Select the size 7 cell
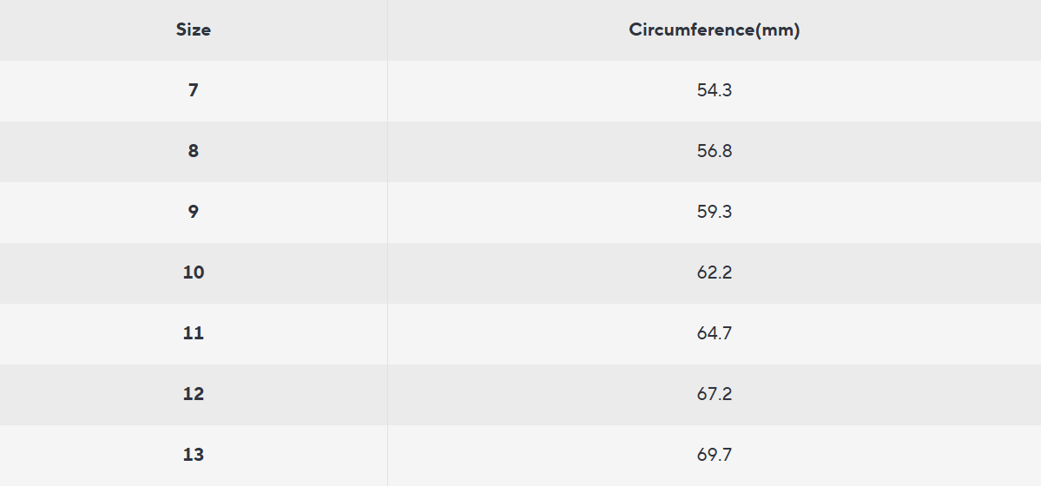Image resolution: width=1041 pixels, height=486 pixels. pos(194,89)
